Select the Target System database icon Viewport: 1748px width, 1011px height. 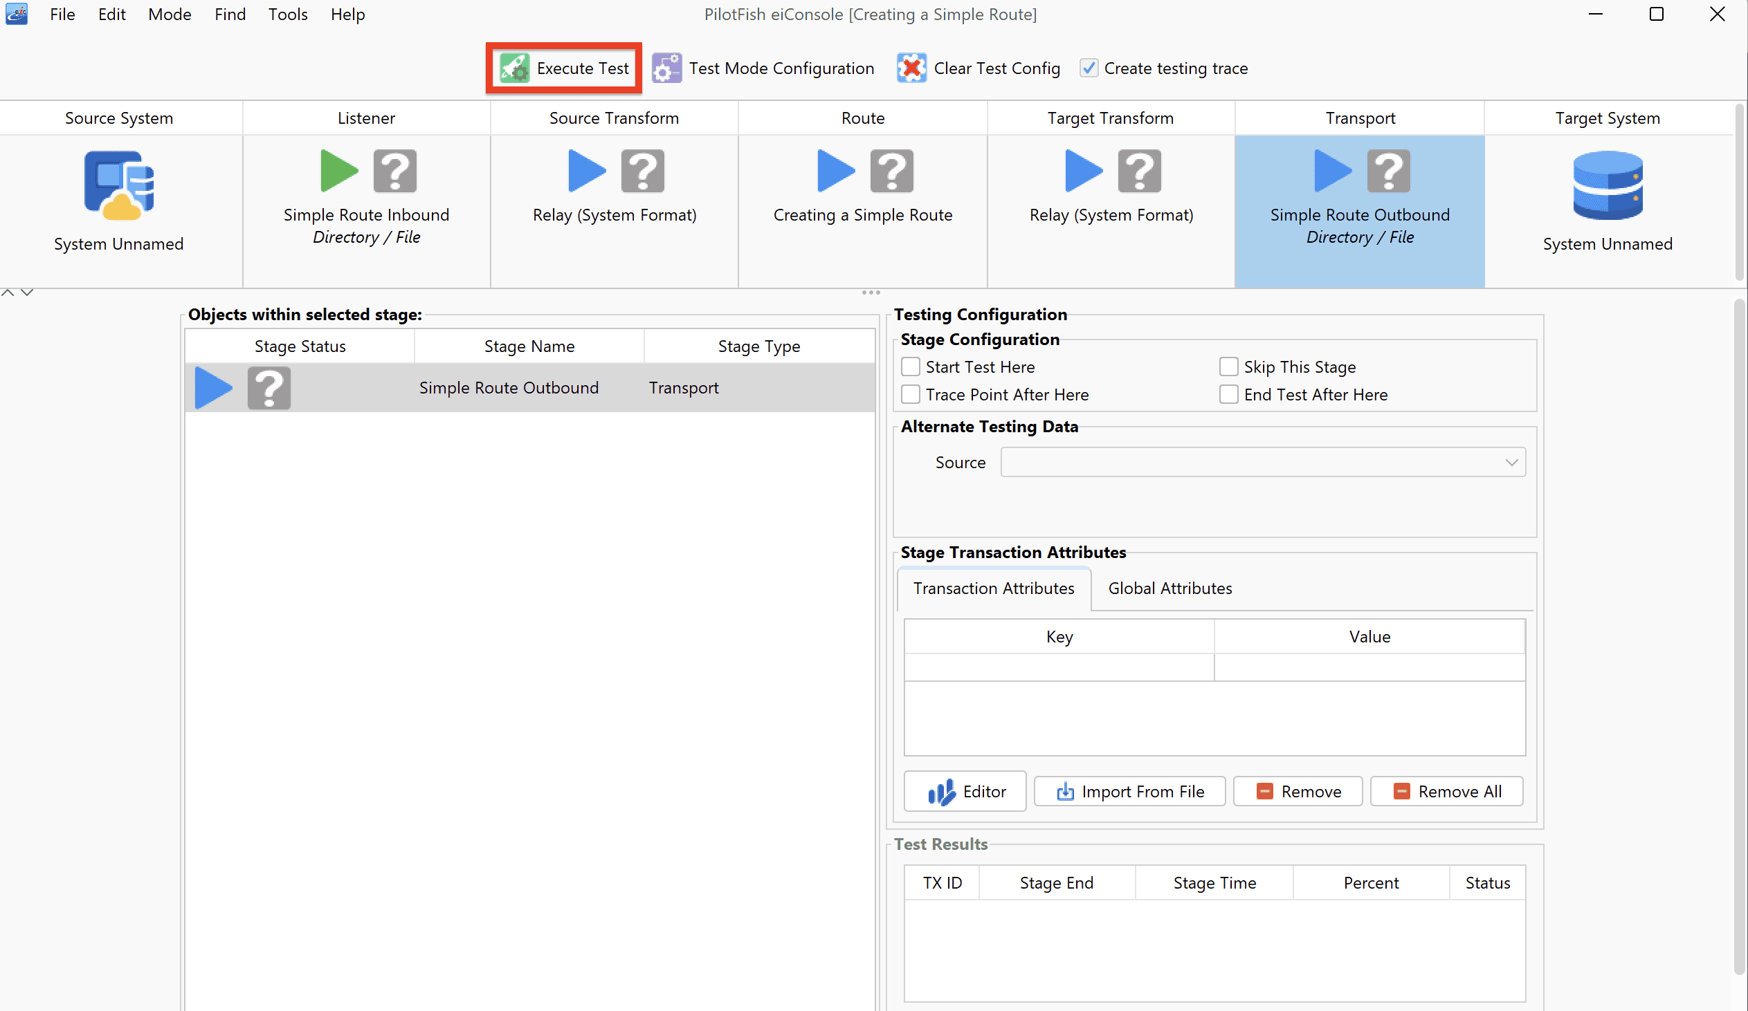(x=1608, y=185)
